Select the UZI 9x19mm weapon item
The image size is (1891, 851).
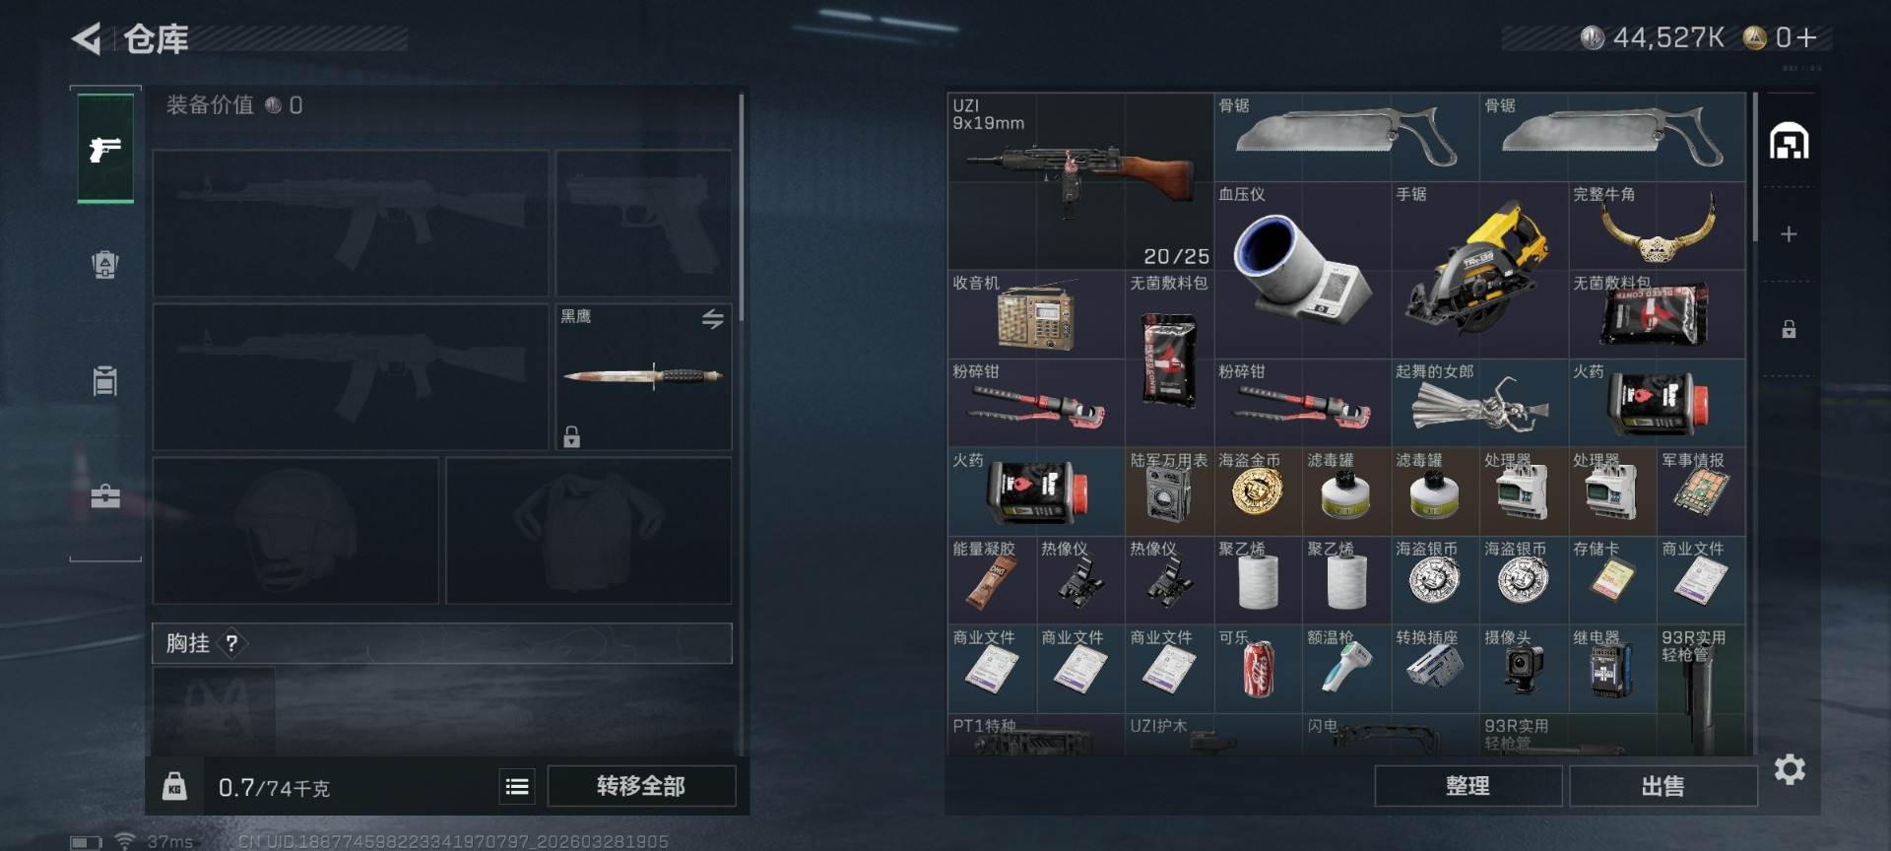[1080, 181]
